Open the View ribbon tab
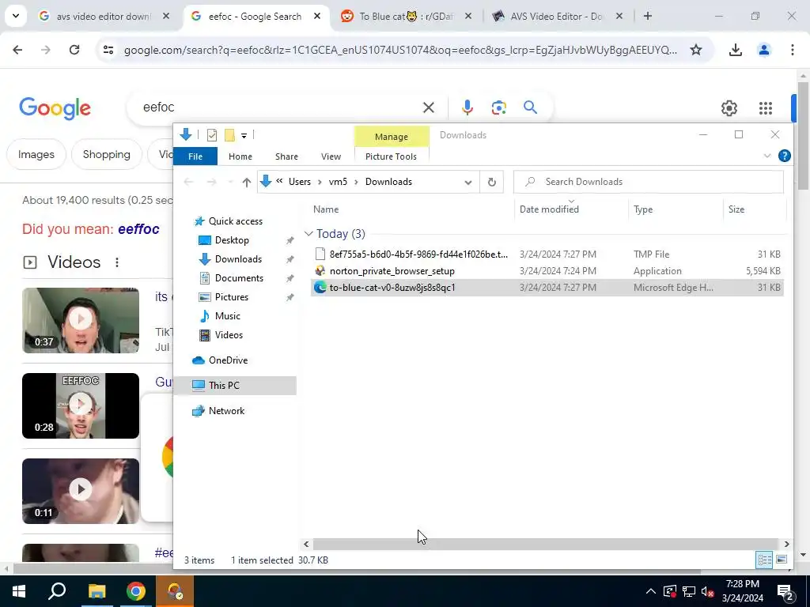The height and width of the screenshot is (607, 810). click(x=331, y=156)
